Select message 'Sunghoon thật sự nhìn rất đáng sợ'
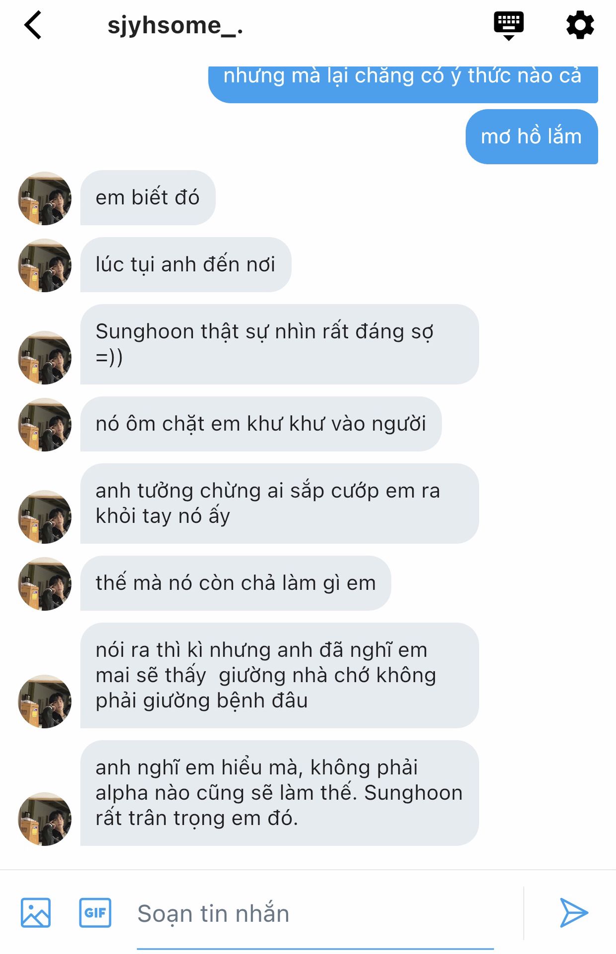The image size is (616, 954). (279, 344)
